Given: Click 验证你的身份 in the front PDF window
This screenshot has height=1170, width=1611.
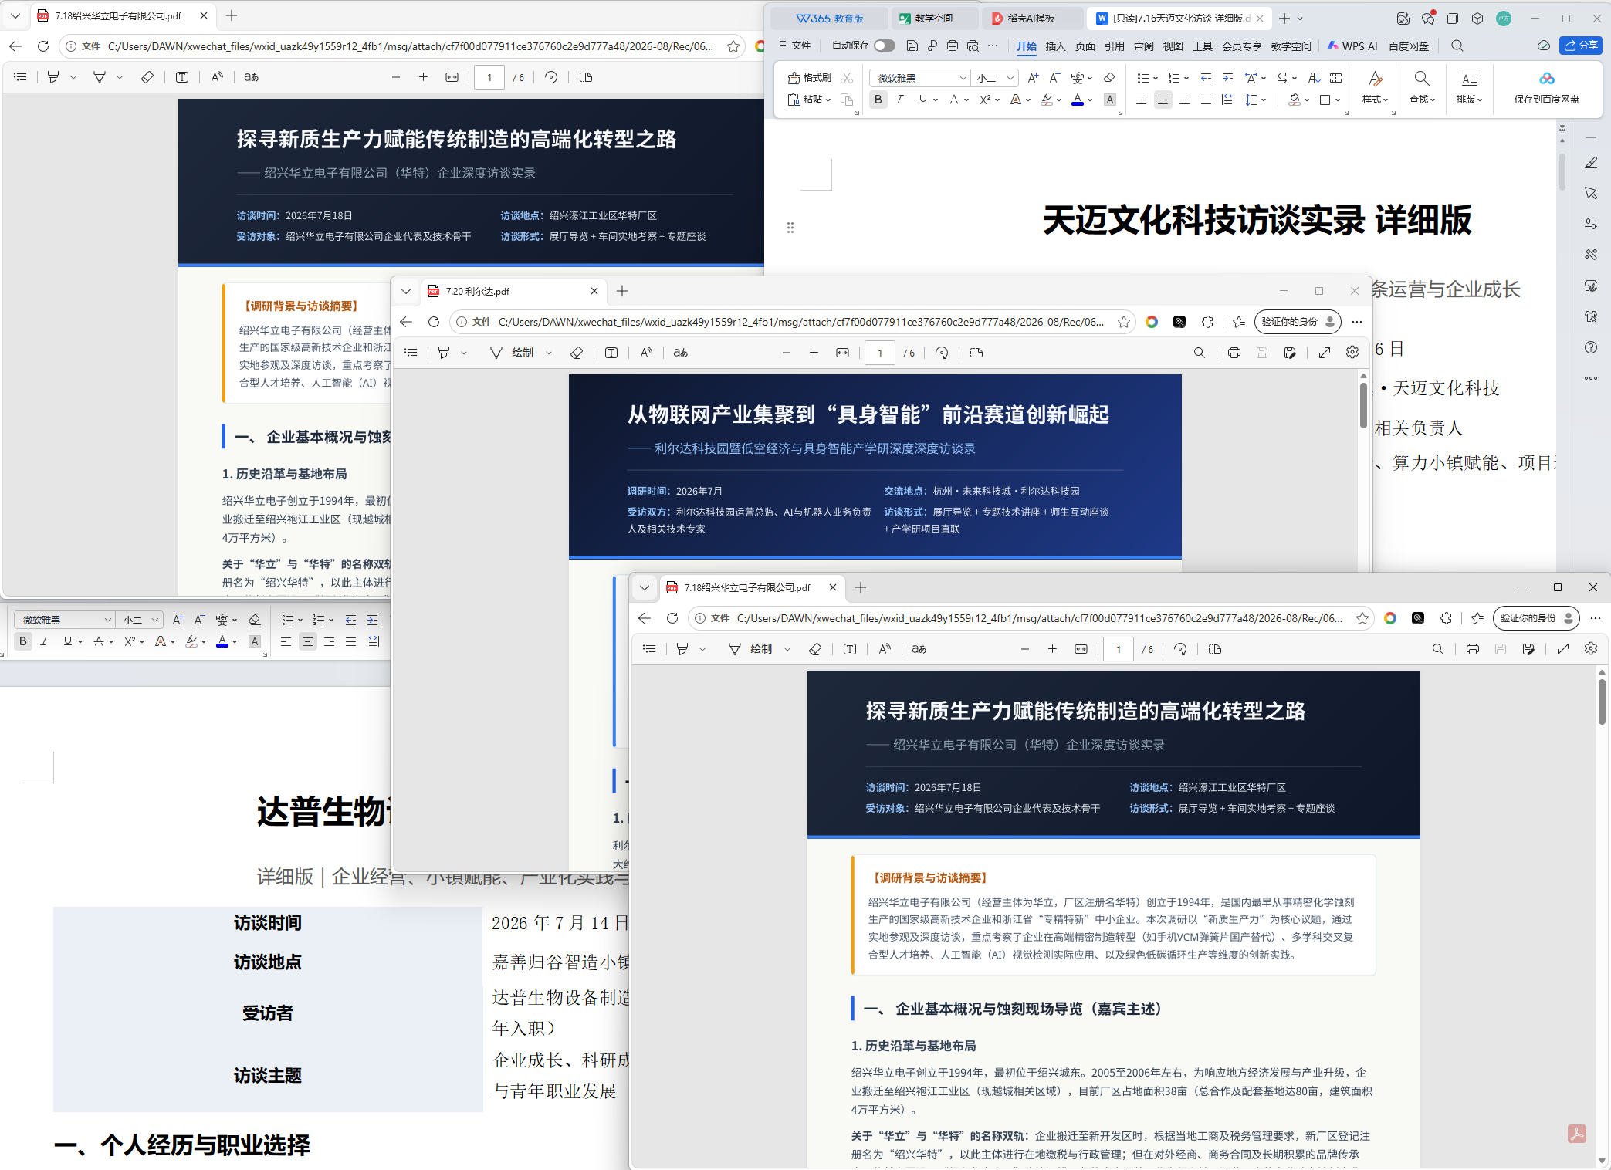Looking at the screenshot, I should pyautogui.click(x=1536, y=618).
